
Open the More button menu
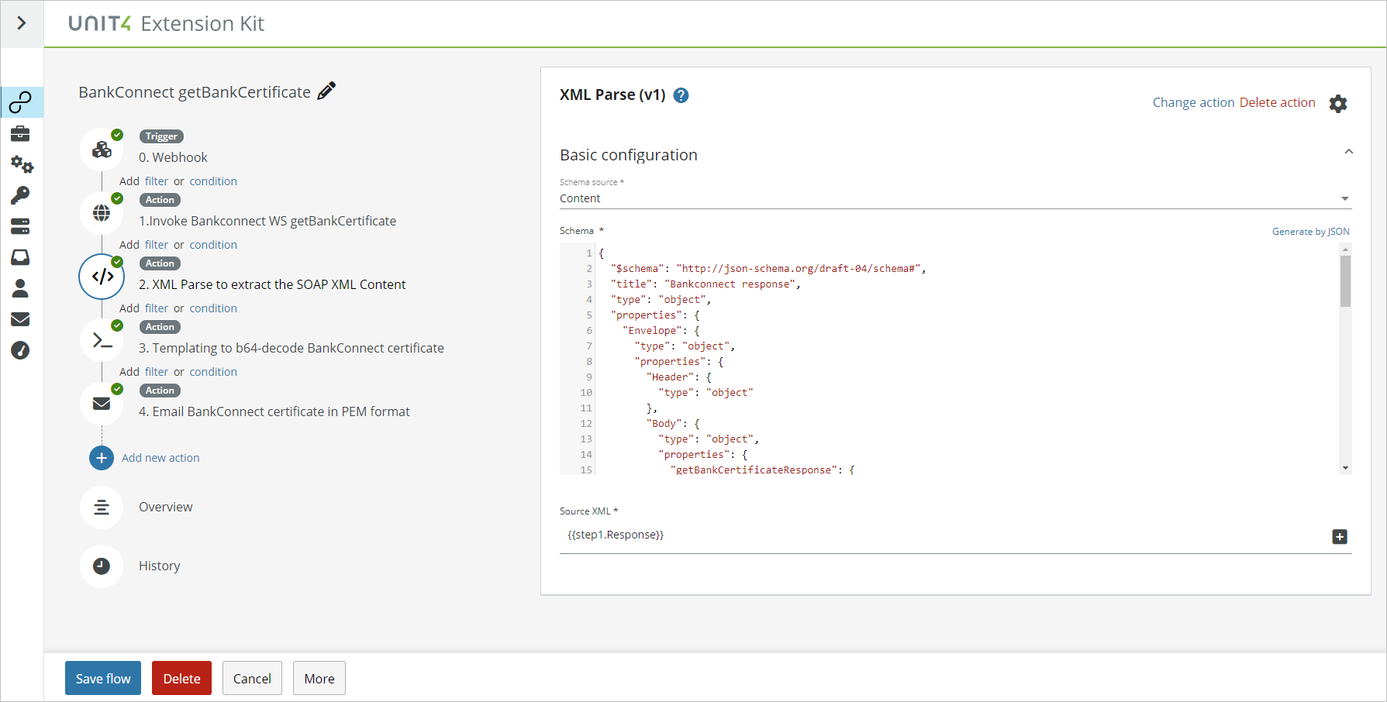(x=319, y=678)
